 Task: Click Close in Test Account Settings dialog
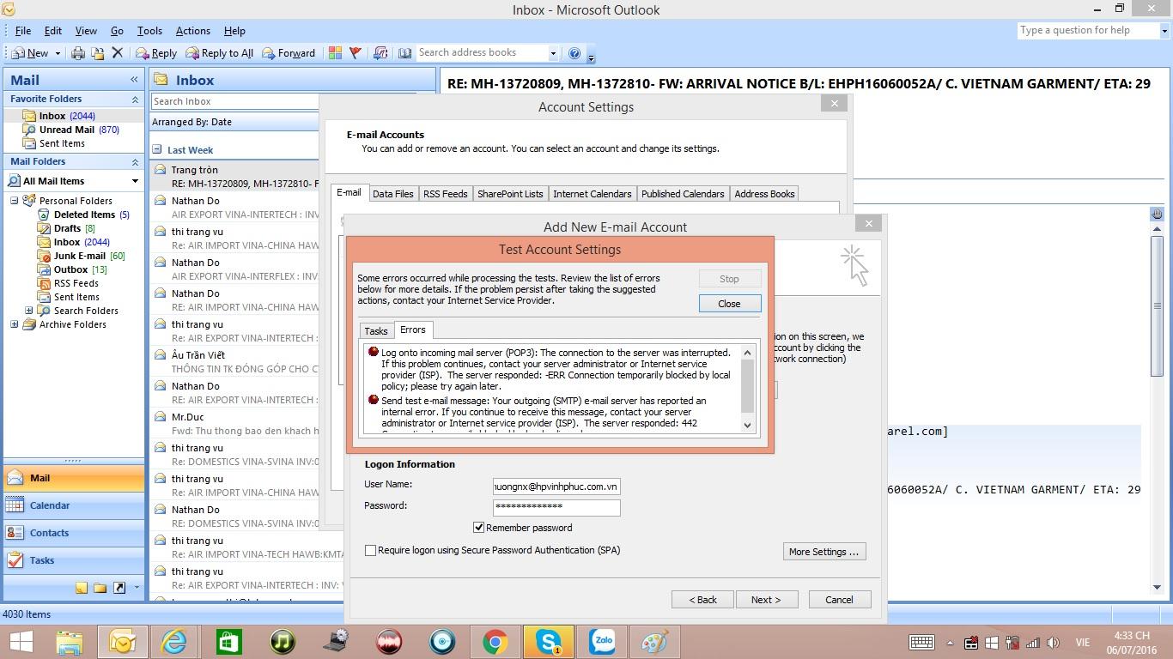point(729,304)
